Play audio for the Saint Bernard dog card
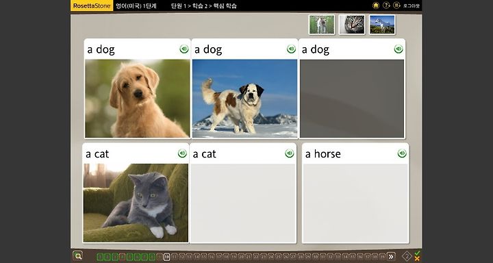Image resolution: width=493 pixels, height=263 pixels. tap(291, 49)
